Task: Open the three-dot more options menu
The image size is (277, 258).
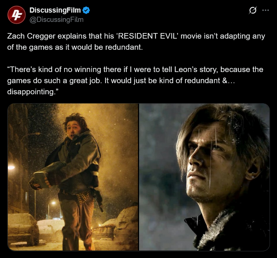Action: click(x=266, y=10)
